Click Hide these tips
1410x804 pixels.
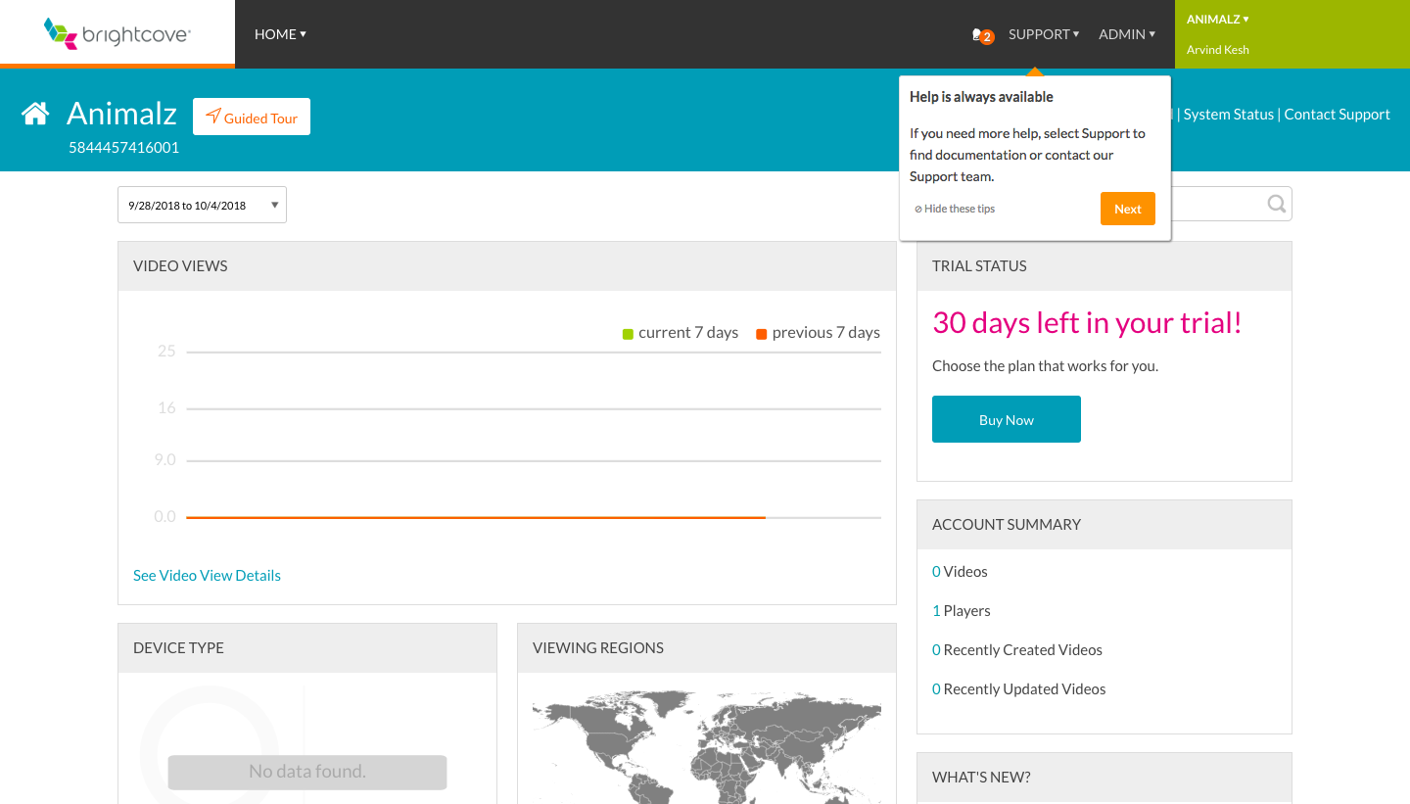point(955,209)
